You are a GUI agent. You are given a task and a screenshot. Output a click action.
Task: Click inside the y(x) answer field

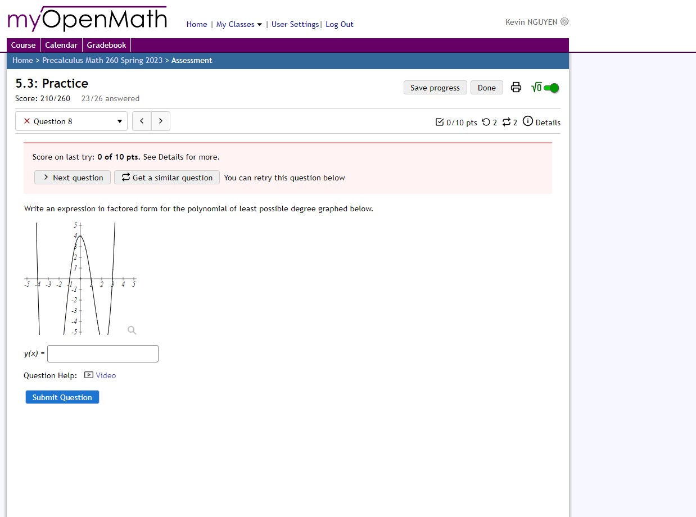pos(102,353)
